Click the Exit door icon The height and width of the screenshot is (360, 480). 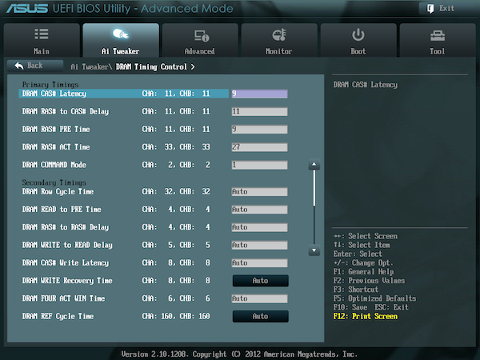point(430,9)
